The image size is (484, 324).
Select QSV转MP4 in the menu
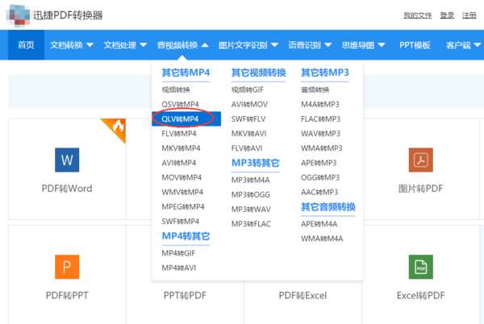tap(180, 104)
